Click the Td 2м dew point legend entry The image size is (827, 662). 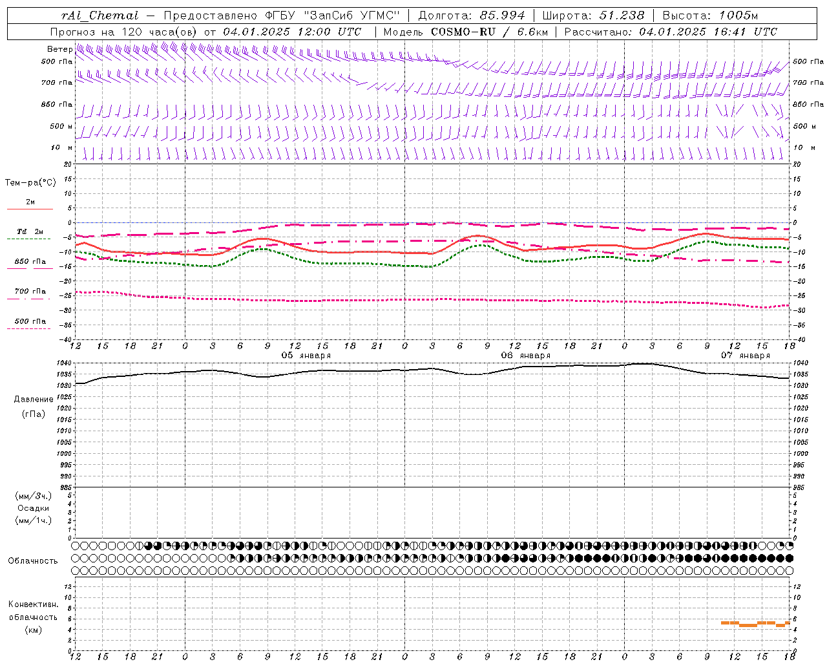[x=30, y=231]
